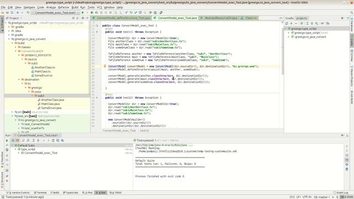Expand ConvertModel_exec_Test in test results tree
This screenshot has width=354, height=199.
19,153
